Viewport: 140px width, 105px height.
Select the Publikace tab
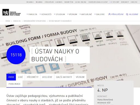point(14,84)
